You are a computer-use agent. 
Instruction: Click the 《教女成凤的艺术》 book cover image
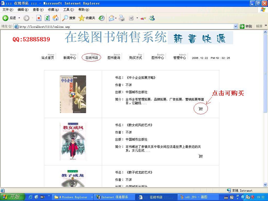tap(73, 142)
